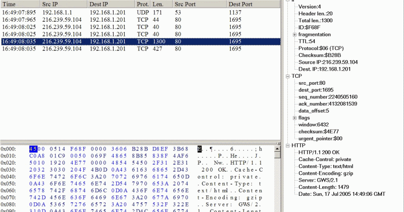Select the packet at time 16:49:08:025 first row
Image resolution: width=404 pixels, height=212 pixels.
[x=141, y=27]
